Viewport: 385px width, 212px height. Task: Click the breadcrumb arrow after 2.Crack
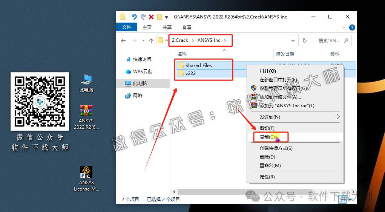click(x=193, y=40)
